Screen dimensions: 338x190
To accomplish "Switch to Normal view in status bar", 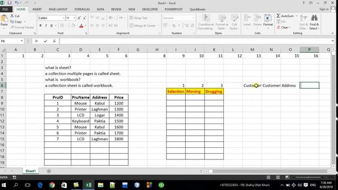I will [268, 177].
